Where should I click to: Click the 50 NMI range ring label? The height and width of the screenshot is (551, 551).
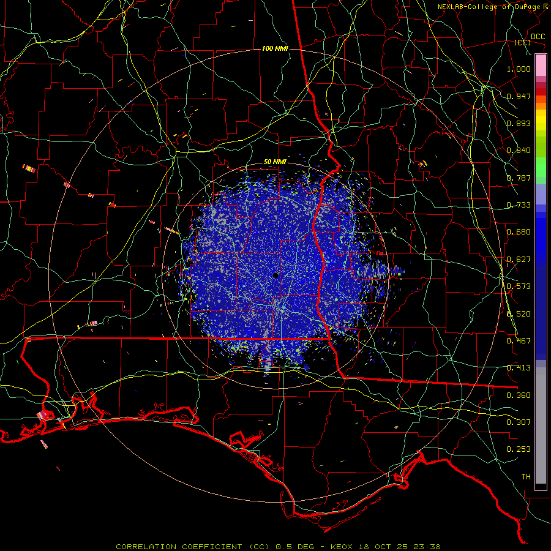(x=275, y=162)
